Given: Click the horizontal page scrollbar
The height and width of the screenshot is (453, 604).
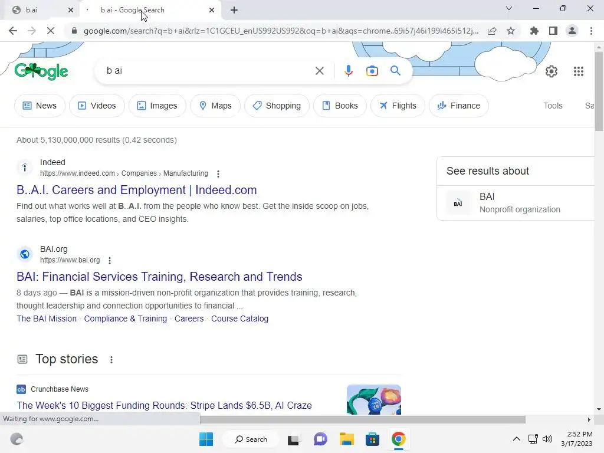Looking at the screenshot, I should coord(362,419).
